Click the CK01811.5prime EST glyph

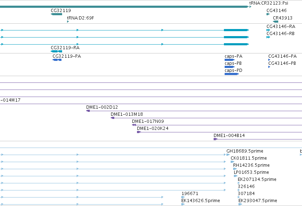coord(232,162)
